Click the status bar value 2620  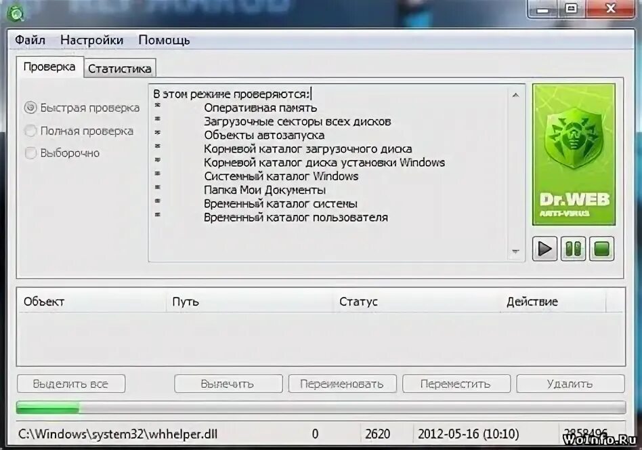pyautogui.click(x=377, y=434)
